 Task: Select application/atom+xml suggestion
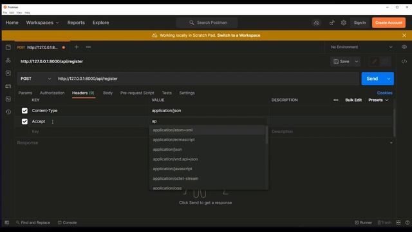pos(207,130)
